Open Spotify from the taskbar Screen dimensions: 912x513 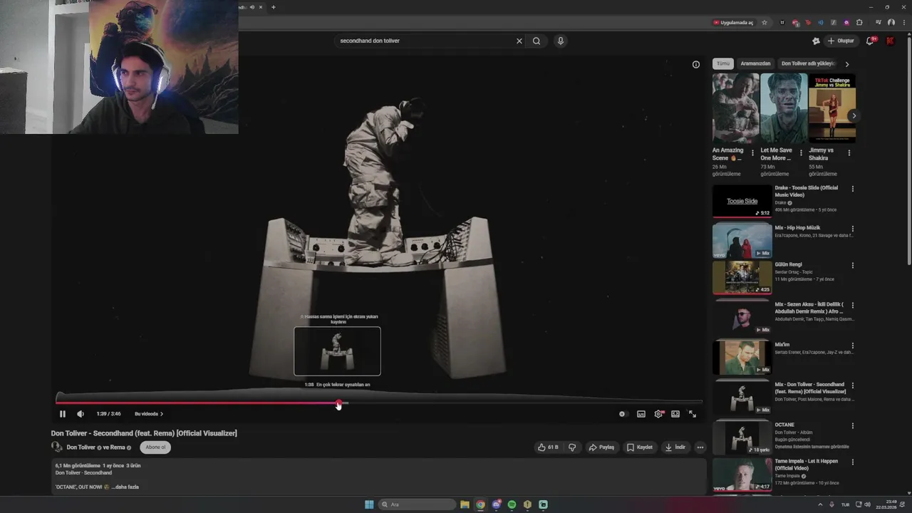(512, 504)
